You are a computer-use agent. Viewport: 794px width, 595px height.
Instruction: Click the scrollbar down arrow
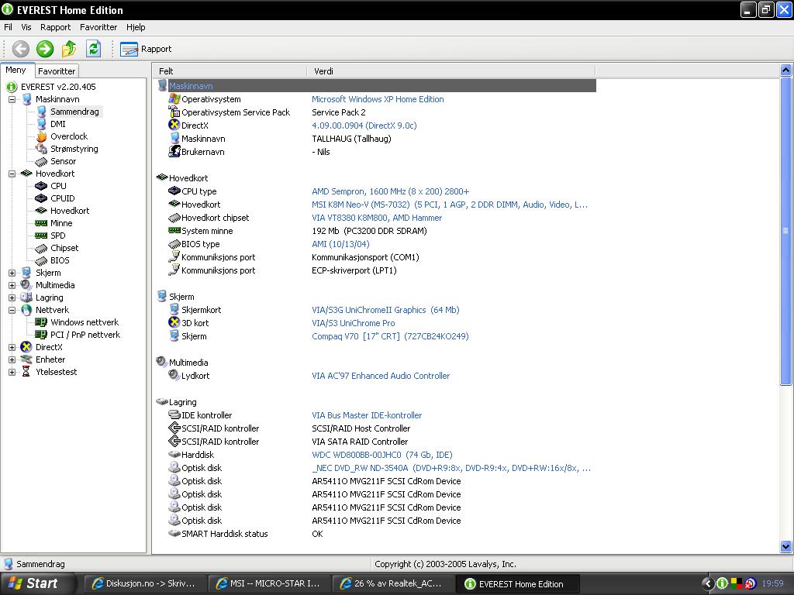pos(786,546)
